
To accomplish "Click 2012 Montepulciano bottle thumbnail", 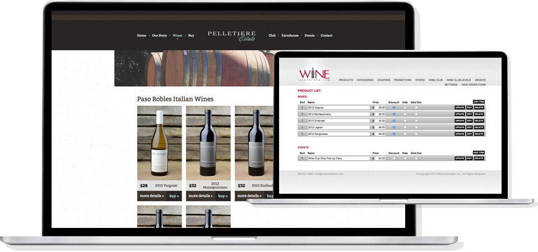I will [208, 143].
